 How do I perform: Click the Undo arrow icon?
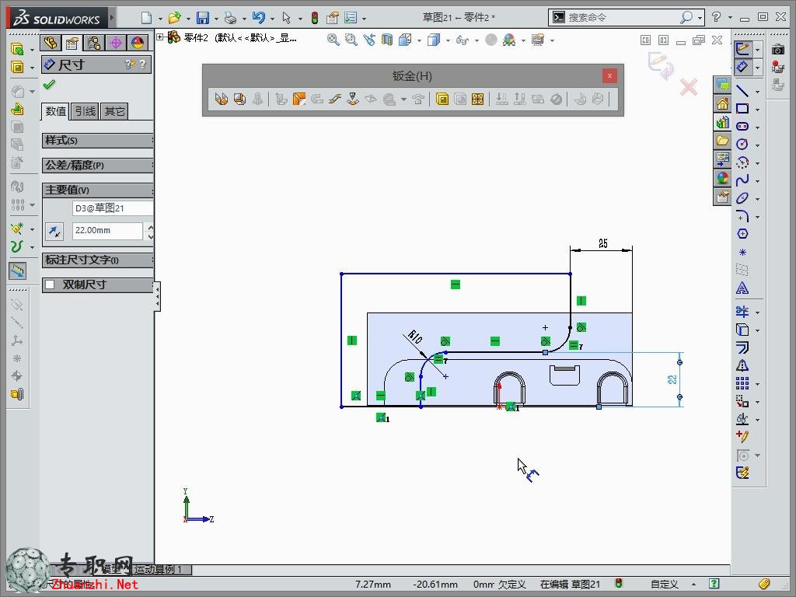pyautogui.click(x=259, y=19)
